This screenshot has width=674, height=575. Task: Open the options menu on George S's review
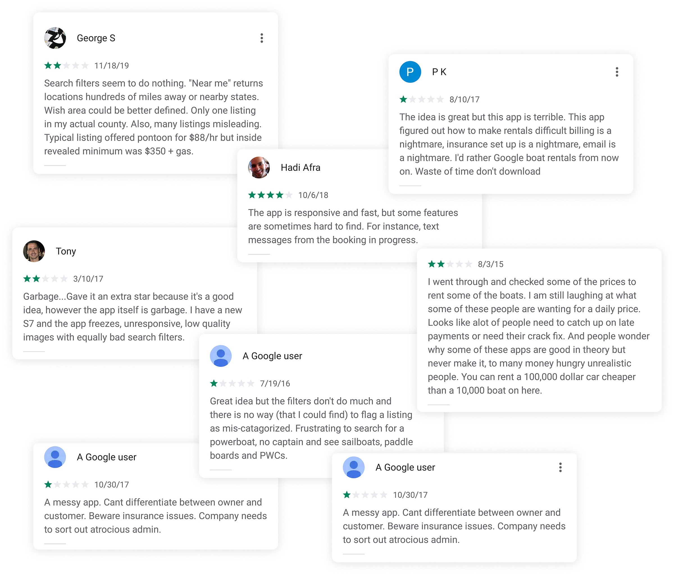tap(261, 38)
